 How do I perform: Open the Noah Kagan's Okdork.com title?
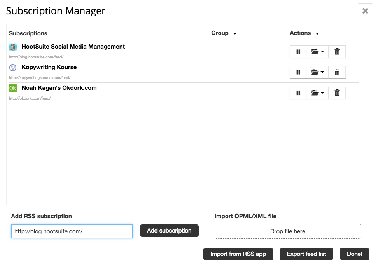(59, 88)
